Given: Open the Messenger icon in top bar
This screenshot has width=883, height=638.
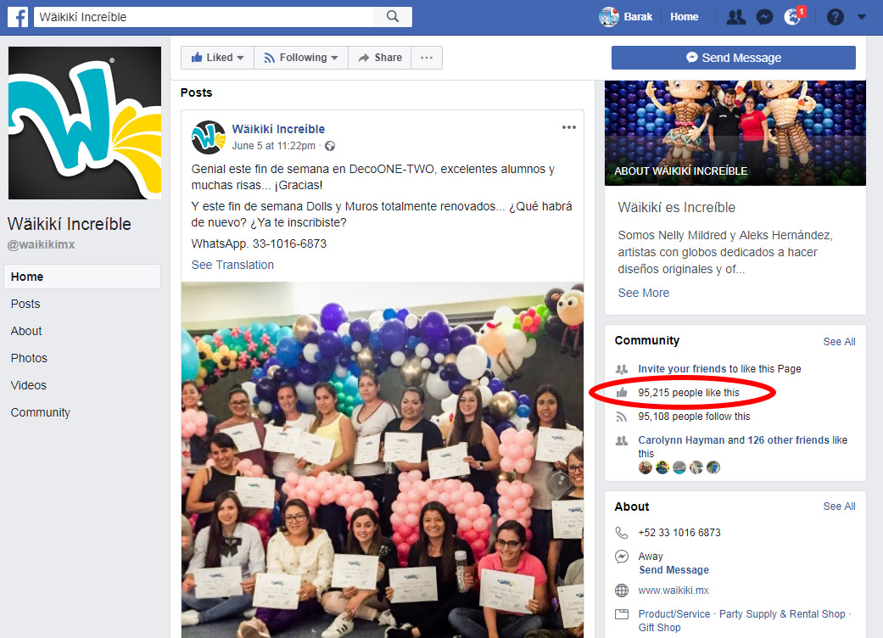Looking at the screenshot, I should click(x=764, y=17).
